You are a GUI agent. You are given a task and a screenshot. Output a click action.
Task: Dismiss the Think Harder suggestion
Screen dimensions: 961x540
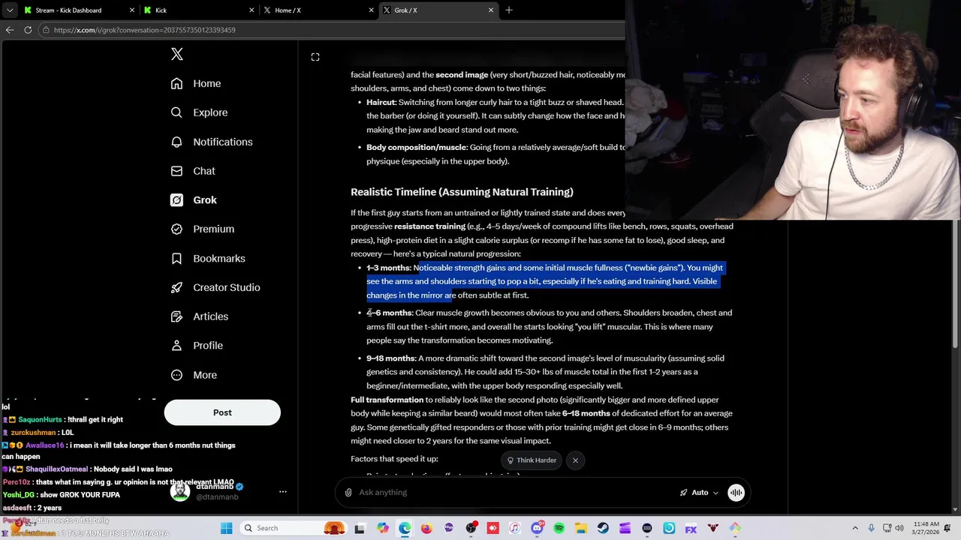tap(575, 460)
